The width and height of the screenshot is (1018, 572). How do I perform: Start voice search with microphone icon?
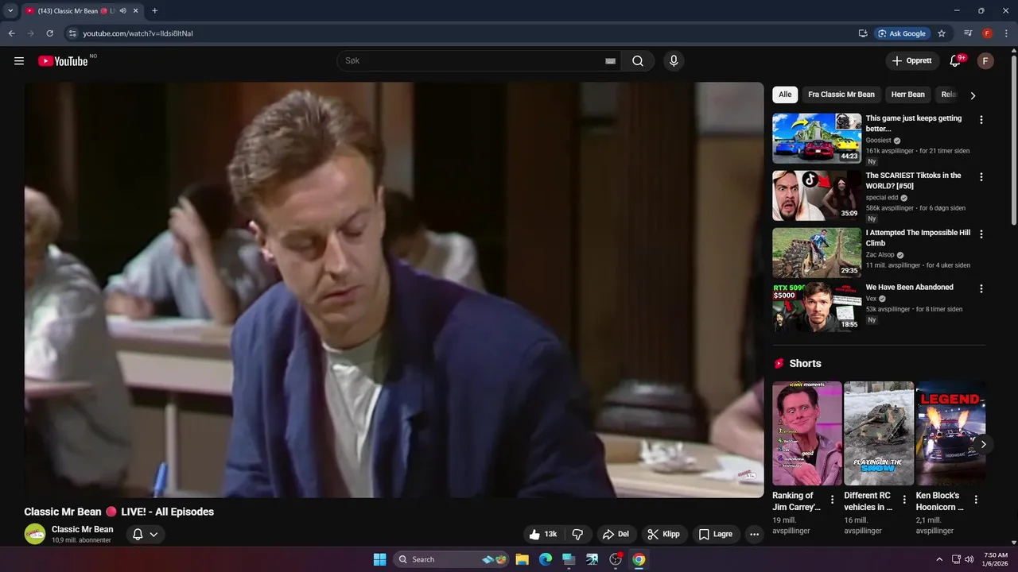point(674,61)
